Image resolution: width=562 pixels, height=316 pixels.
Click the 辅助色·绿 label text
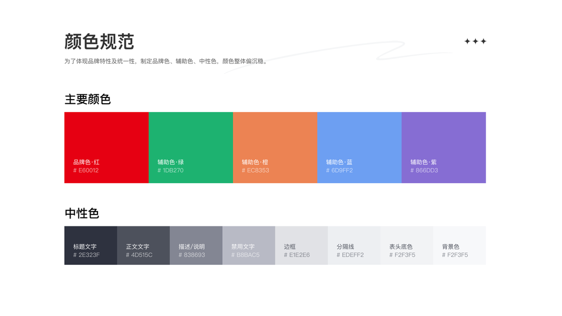click(171, 162)
